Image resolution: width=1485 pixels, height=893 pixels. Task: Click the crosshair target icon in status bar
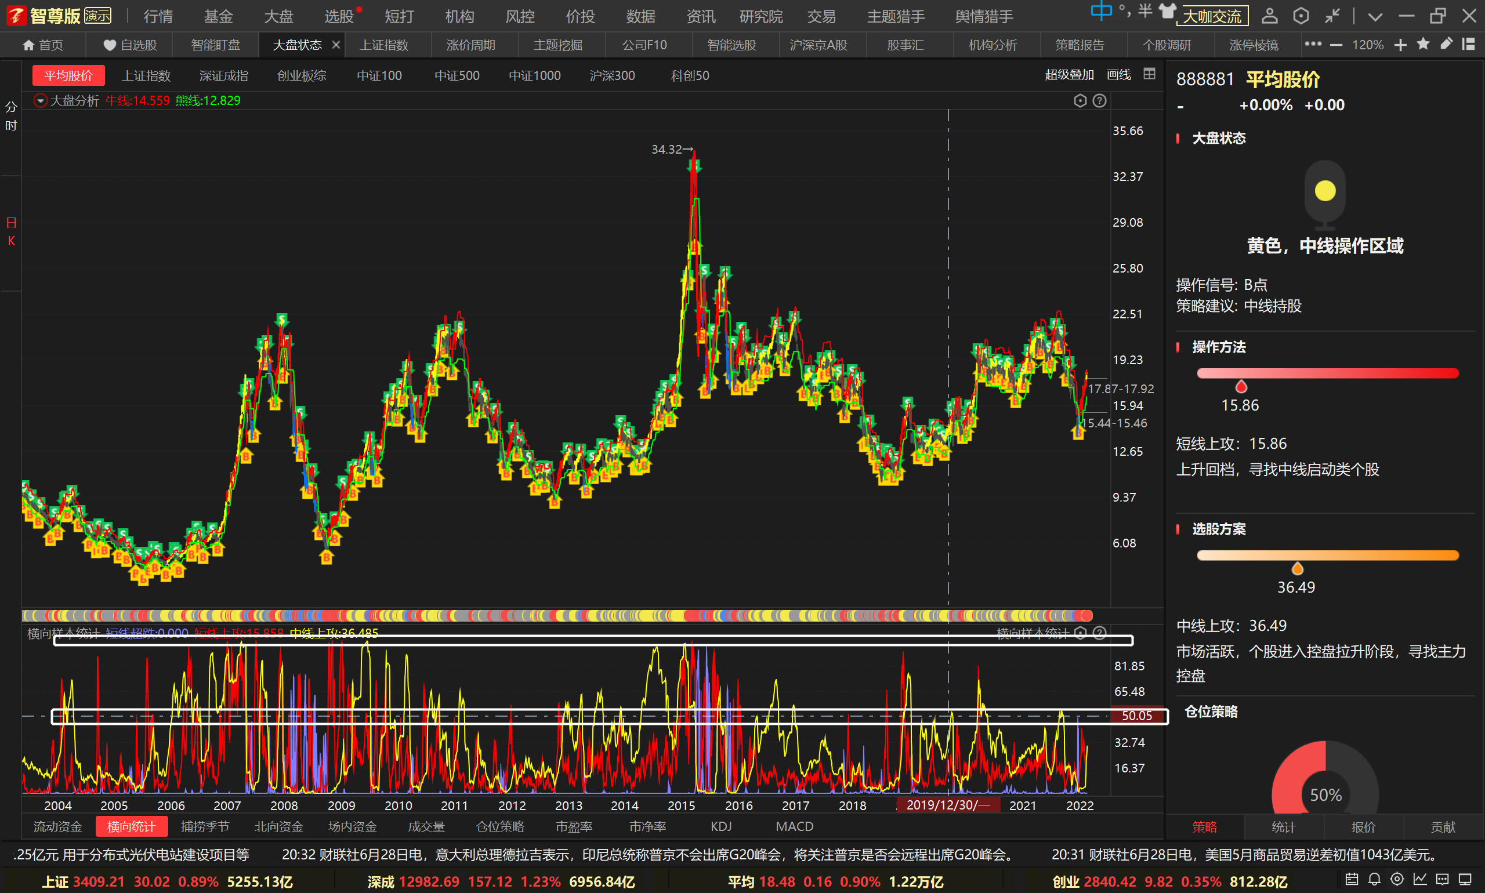coord(1397,879)
